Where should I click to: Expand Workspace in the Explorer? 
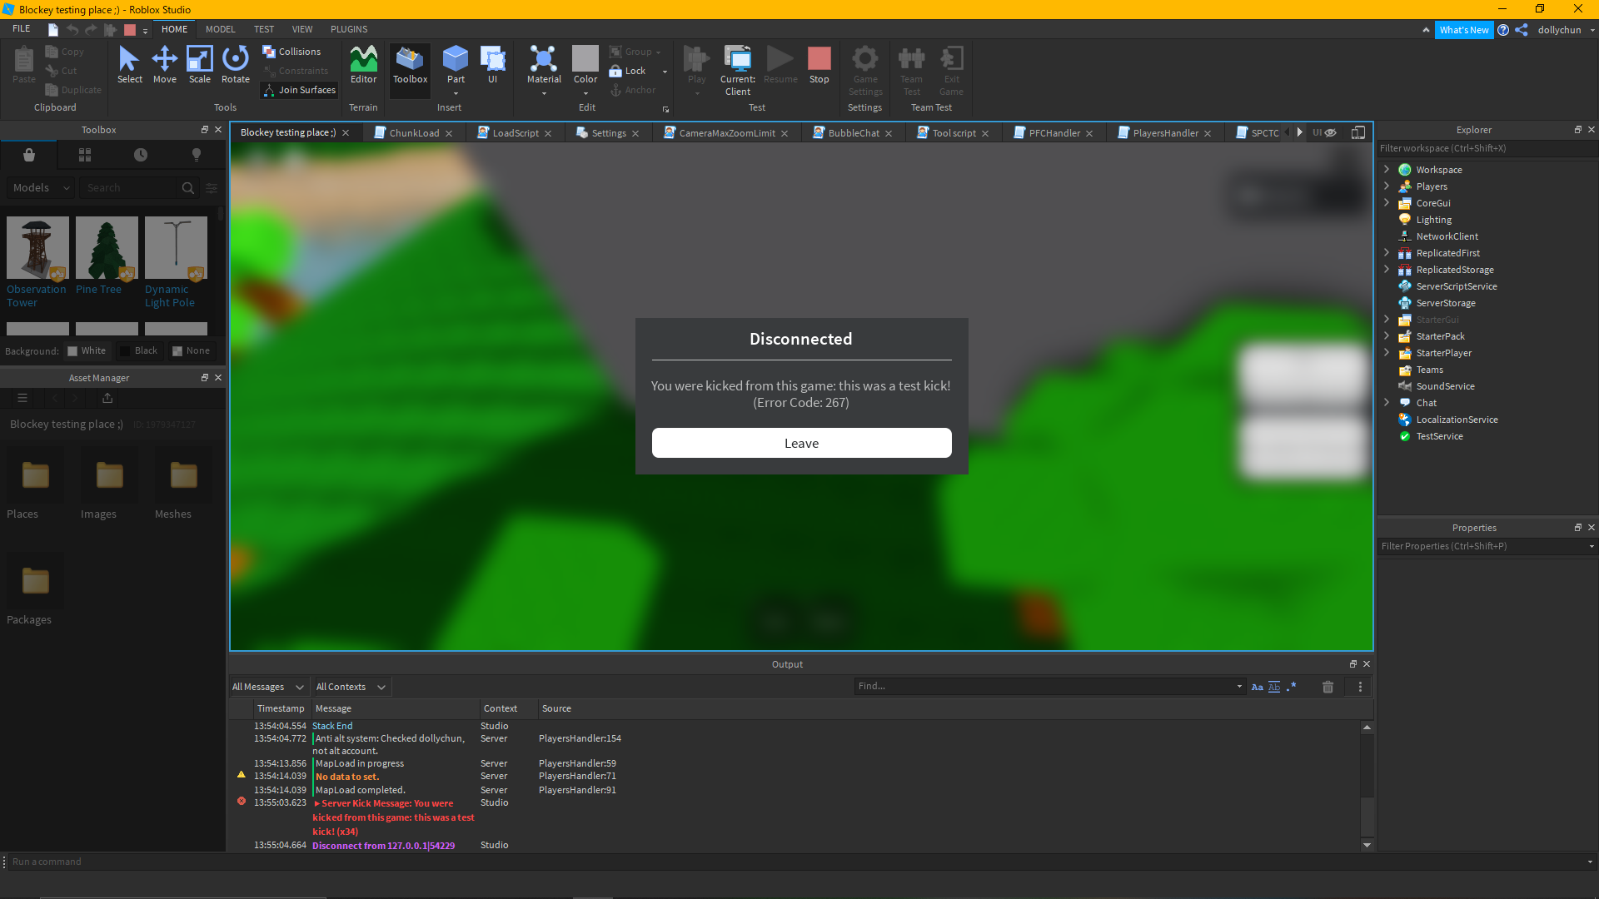click(1386, 169)
